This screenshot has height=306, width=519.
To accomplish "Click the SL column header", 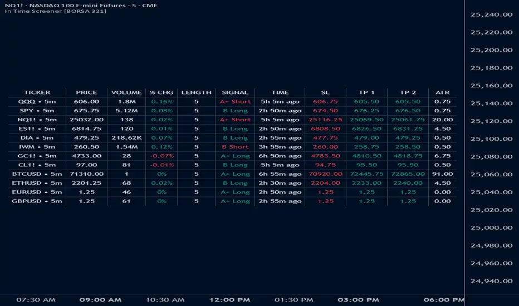I will tap(325, 92).
